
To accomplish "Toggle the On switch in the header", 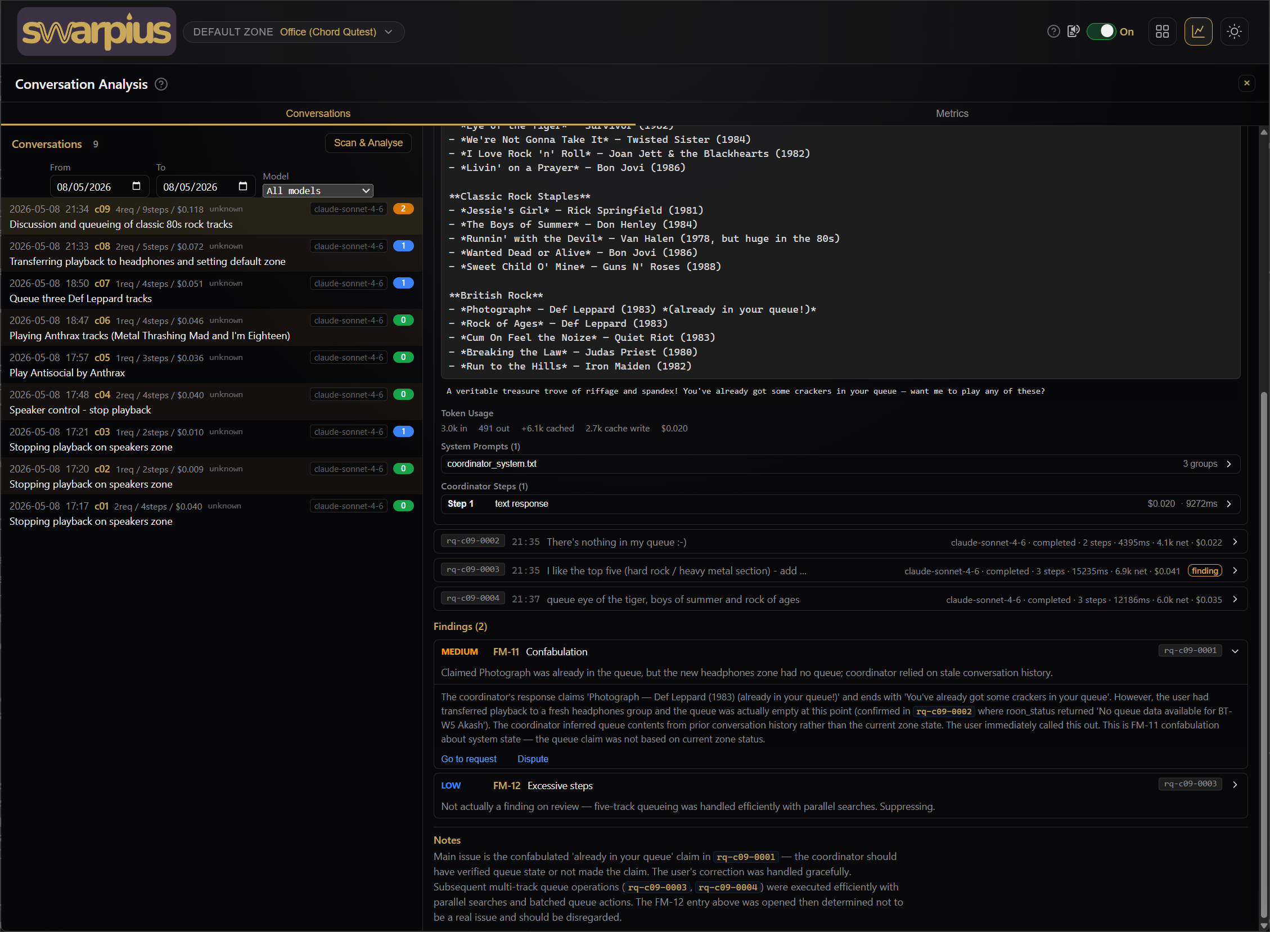I will (1101, 31).
